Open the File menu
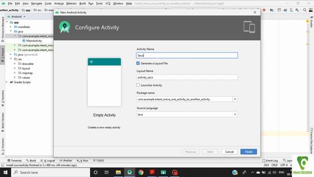Viewport: 314px width, 177px height. point(10,3)
